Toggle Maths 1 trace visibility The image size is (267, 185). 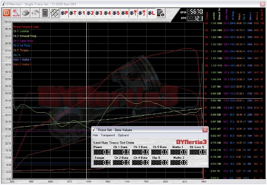point(133,13)
